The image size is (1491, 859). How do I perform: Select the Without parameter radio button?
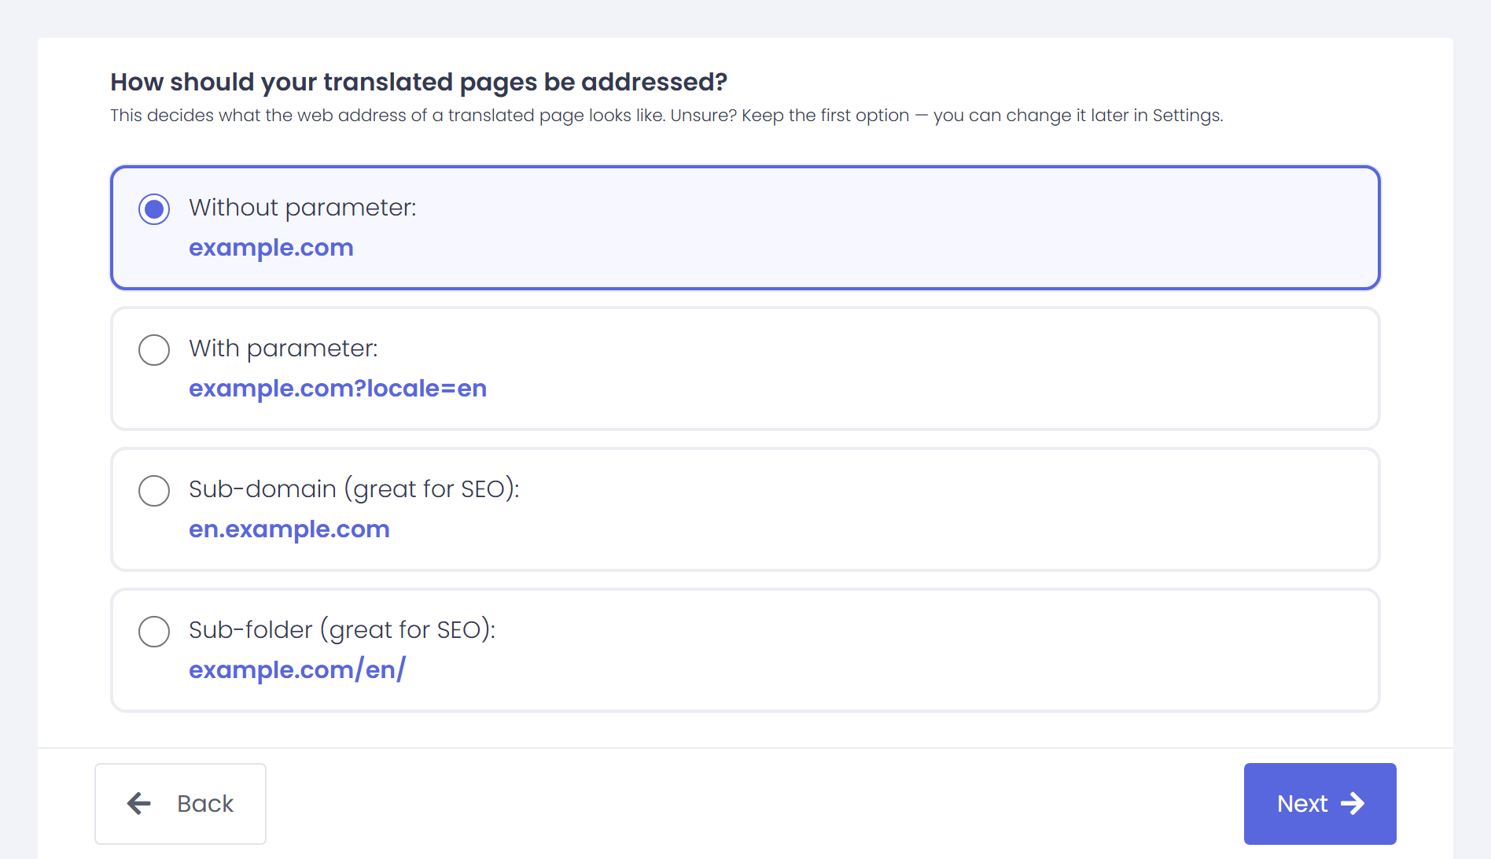[x=154, y=209]
